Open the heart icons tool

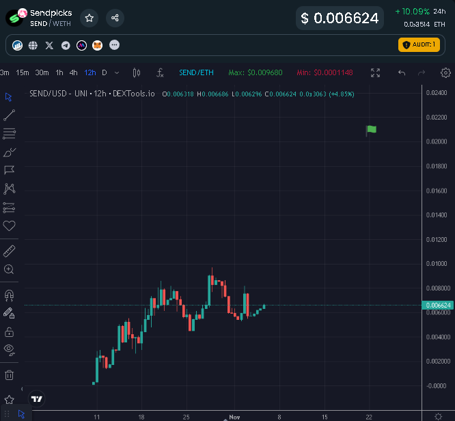(9, 226)
